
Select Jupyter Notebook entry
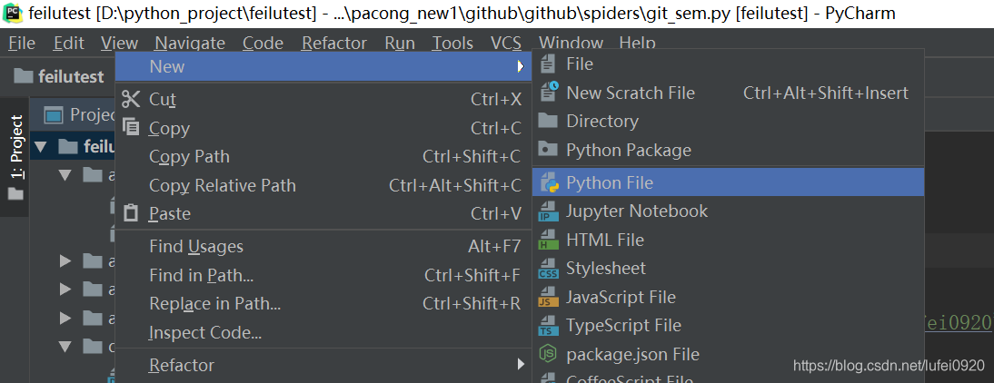point(728,211)
